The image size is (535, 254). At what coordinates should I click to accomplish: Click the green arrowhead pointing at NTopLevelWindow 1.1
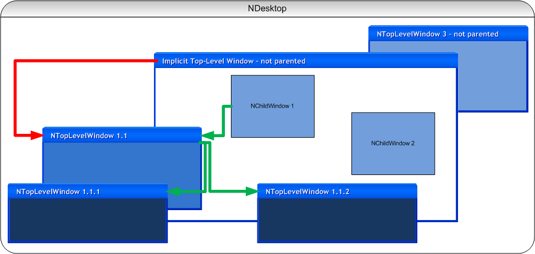point(208,135)
